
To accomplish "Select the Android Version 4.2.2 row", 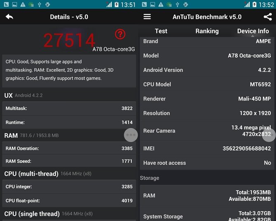I will 207,70.
